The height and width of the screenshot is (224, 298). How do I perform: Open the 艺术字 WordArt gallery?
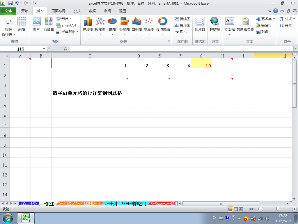point(265,19)
